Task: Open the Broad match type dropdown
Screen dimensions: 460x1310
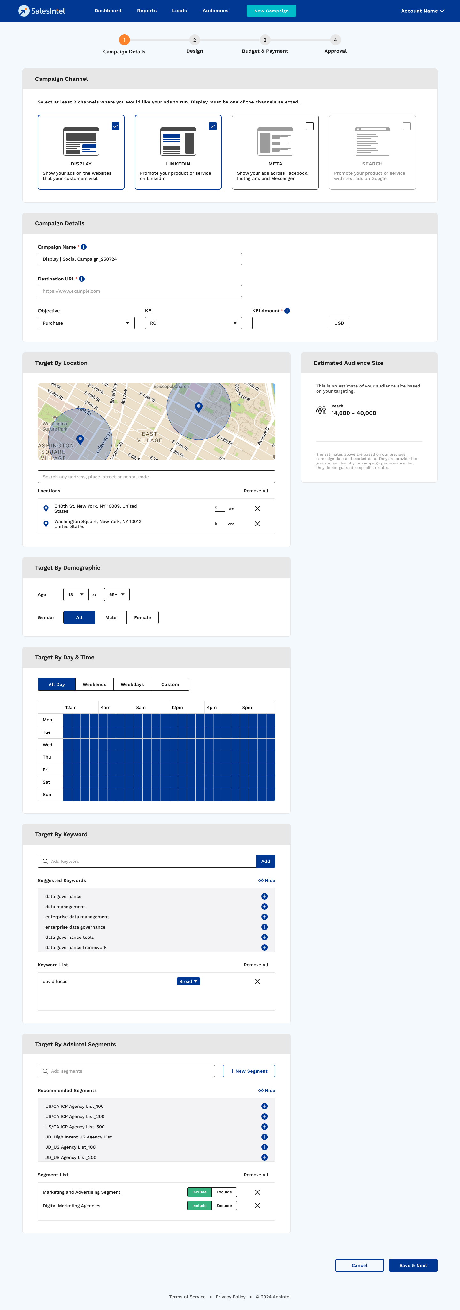Action: tap(188, 982)
